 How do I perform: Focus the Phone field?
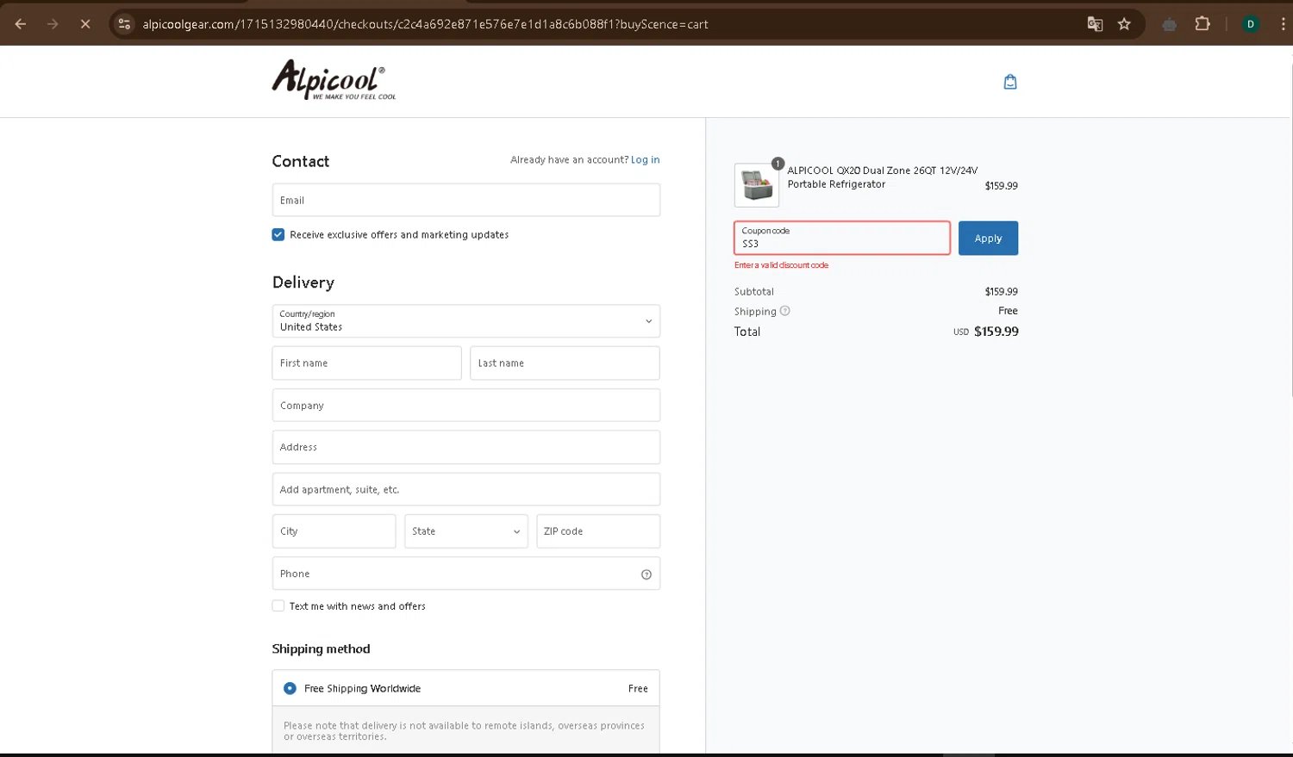466,574
